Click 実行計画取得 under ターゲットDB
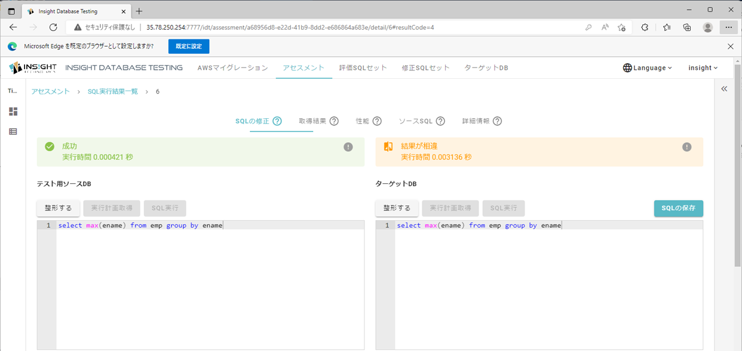Image resolution: width=742 pixels, height=351 pixels. pos(450,208)
